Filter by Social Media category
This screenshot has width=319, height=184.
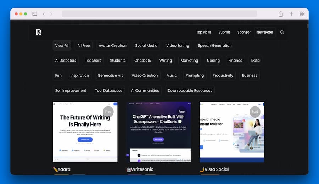coord(146,46)
